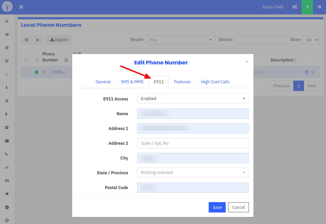326x224 pixels.
Task: Focus the Address 2 Suite / Apt. No field
Action: pos(193,143)
